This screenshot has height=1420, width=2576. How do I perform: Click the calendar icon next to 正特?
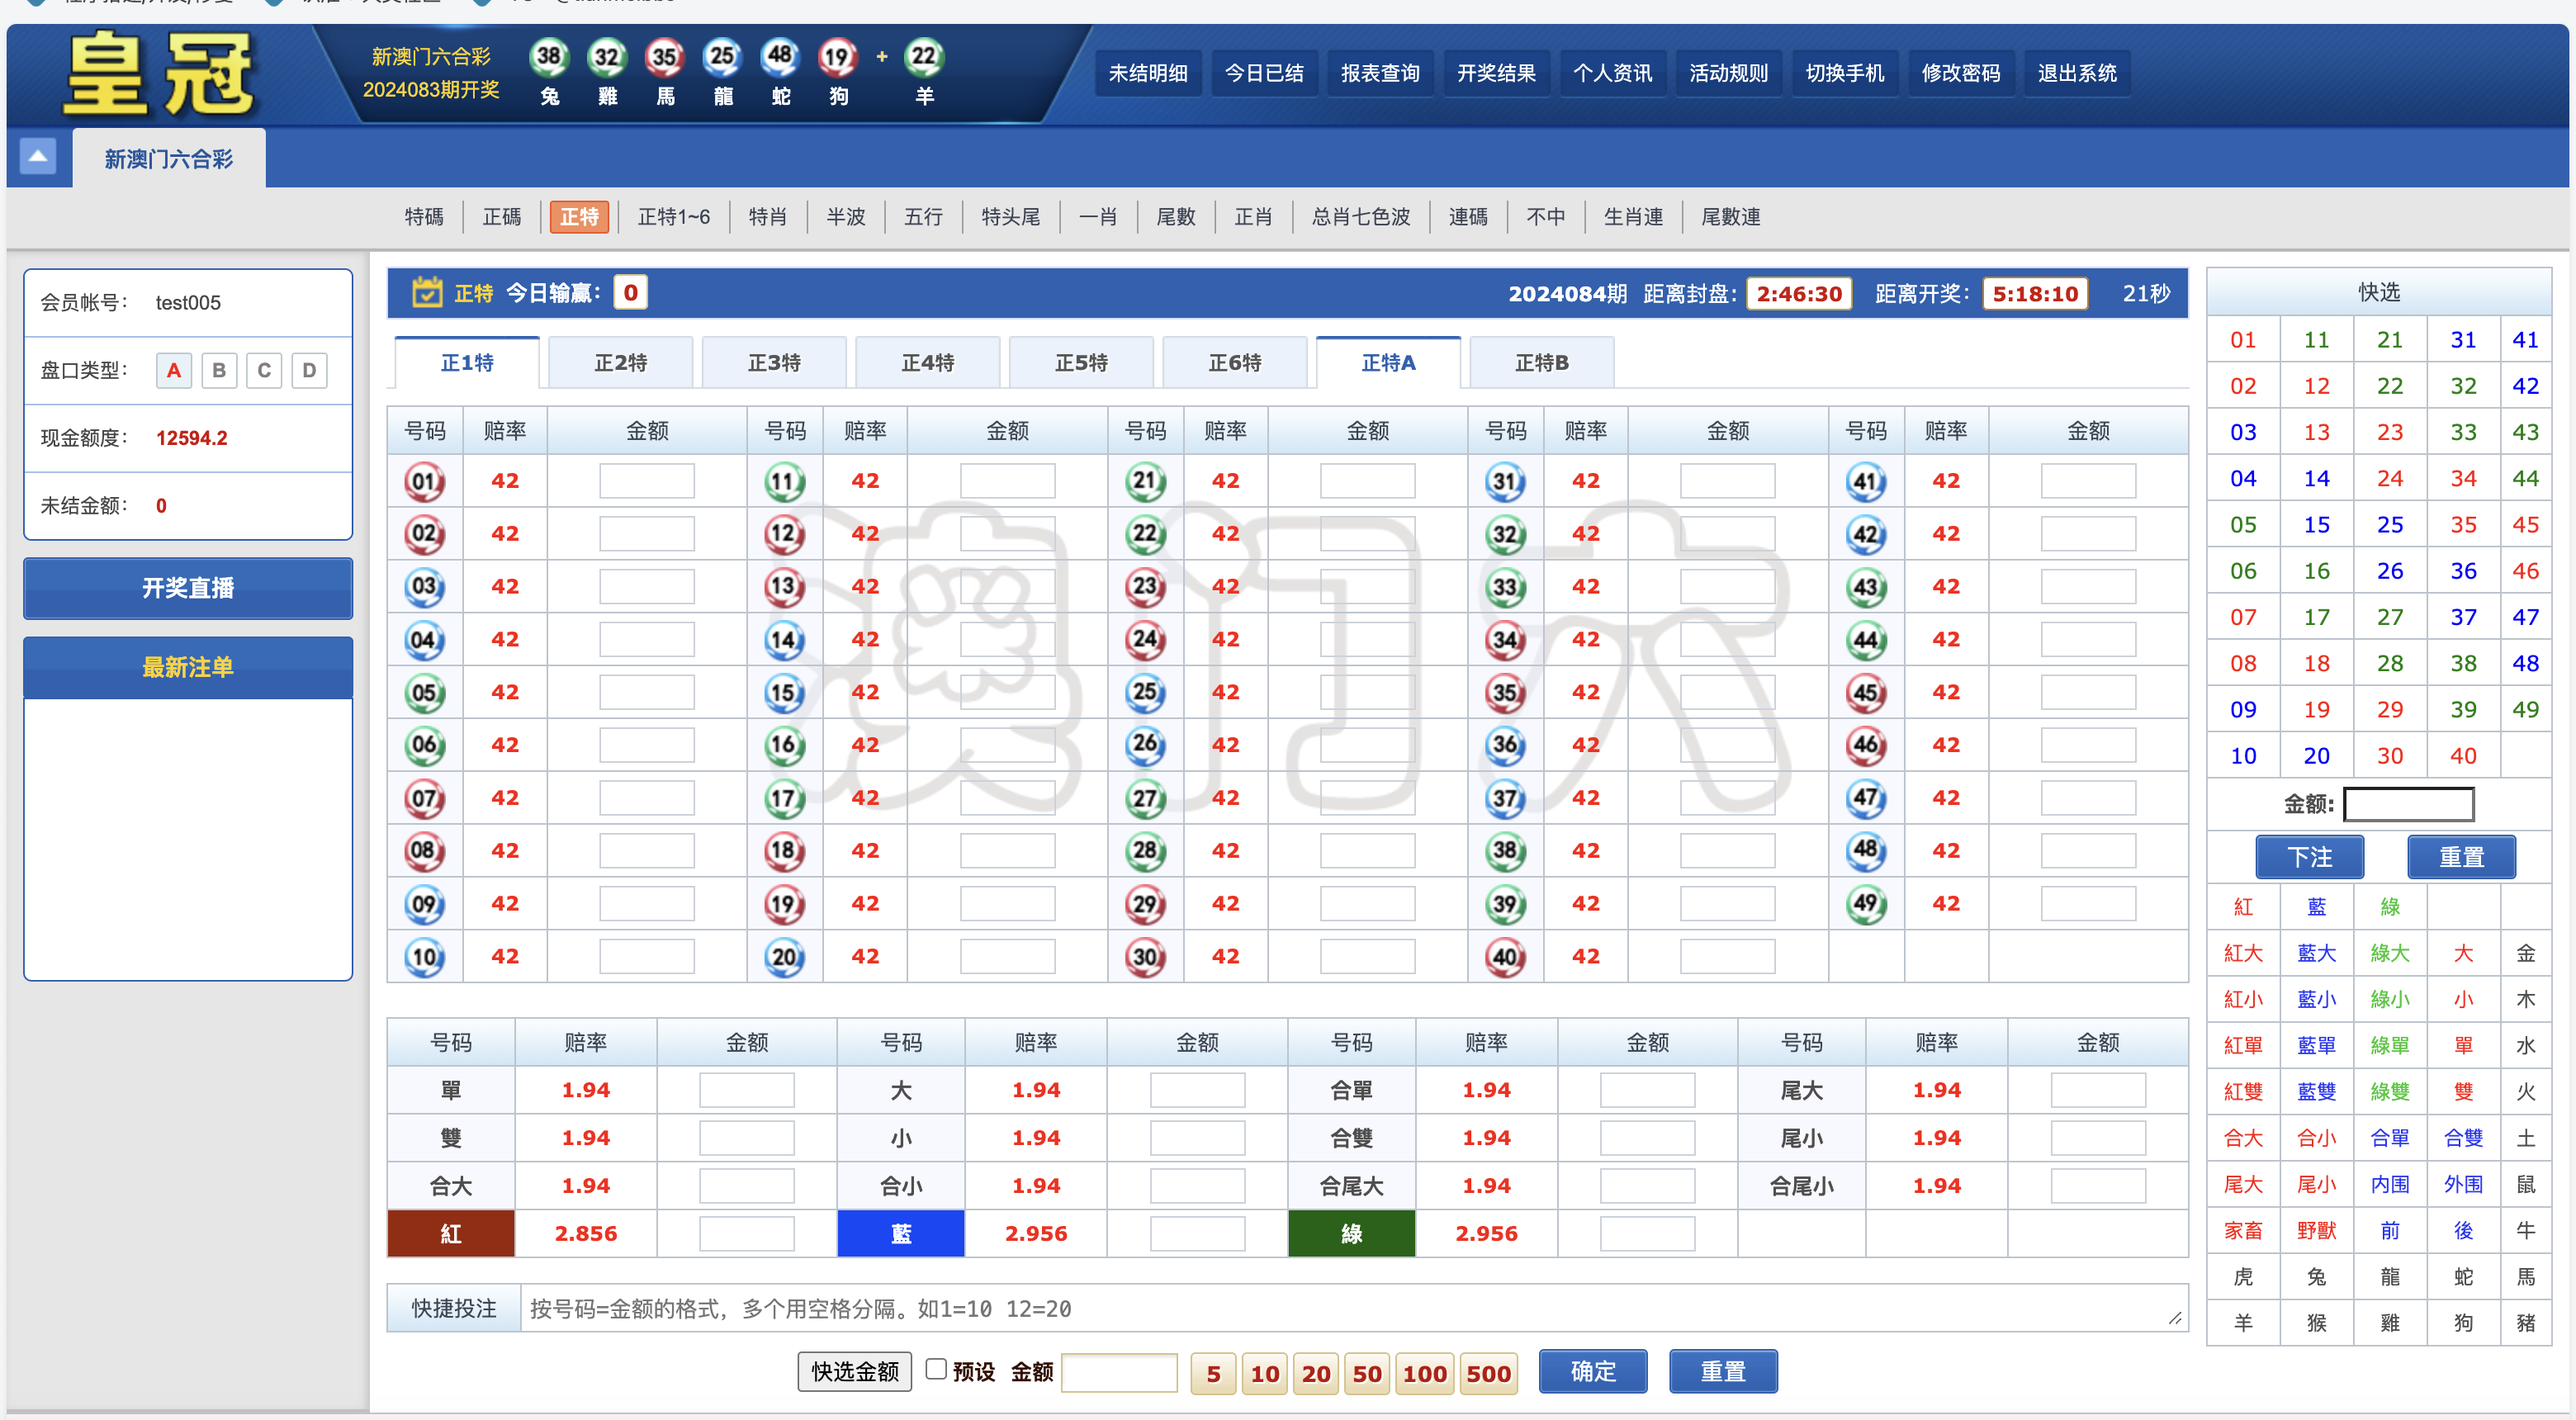click(427, 292)
